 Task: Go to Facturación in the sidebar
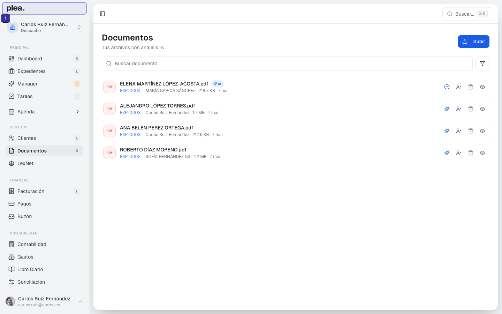[31, 191]
